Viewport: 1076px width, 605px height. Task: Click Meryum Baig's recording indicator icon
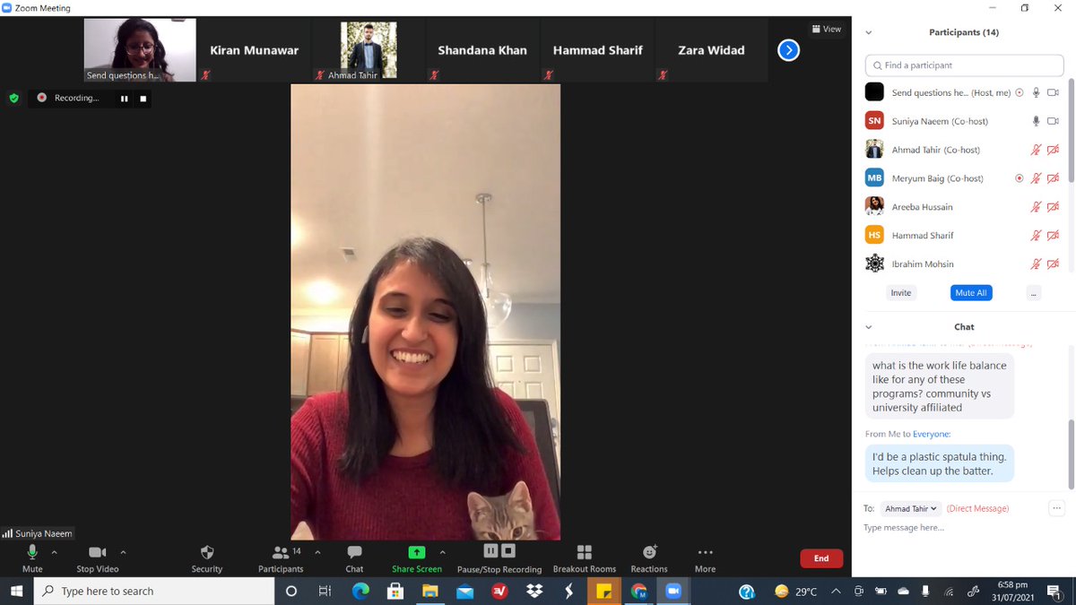pyautogui.click(x=1019, y=178)
